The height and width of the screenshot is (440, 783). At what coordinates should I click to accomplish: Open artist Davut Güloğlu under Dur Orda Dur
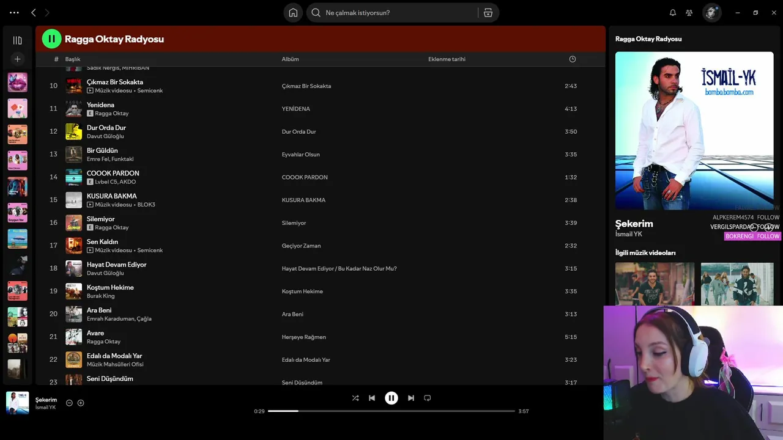click(105, 136)
